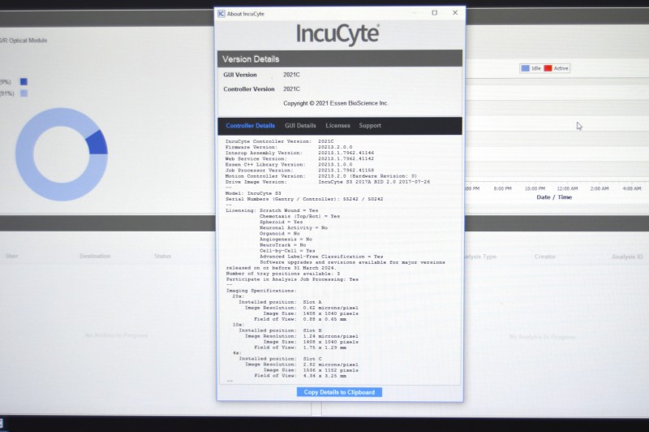The image size is (649, 432).
Task: Click Copy Details to Clipboard button
Action: tap(339, 392)
